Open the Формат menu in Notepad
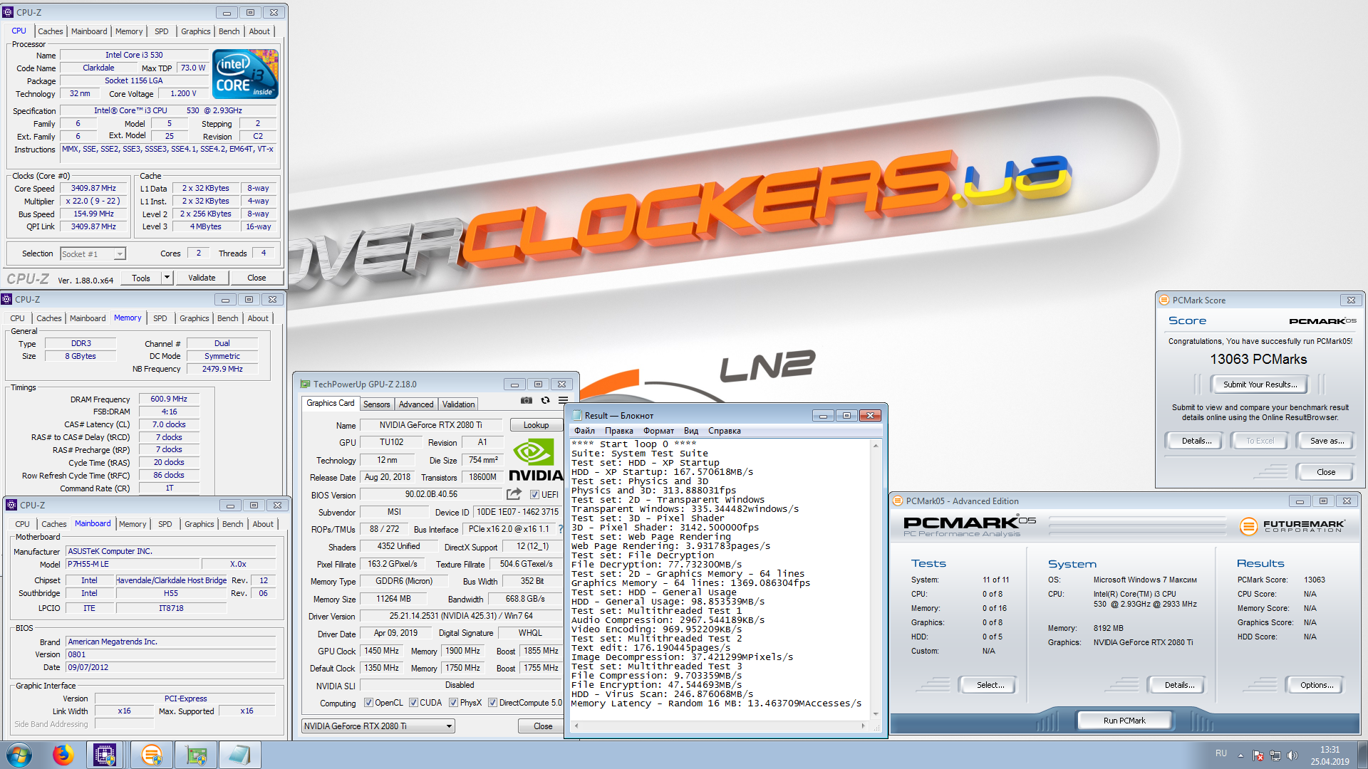 [658, 431]
